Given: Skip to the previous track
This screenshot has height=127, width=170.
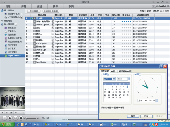Looking at the screenshot, I should 10,117.
